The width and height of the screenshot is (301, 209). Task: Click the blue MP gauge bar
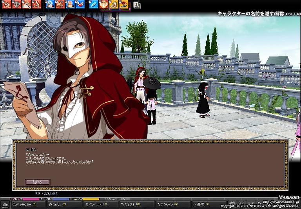click(55, 199)
